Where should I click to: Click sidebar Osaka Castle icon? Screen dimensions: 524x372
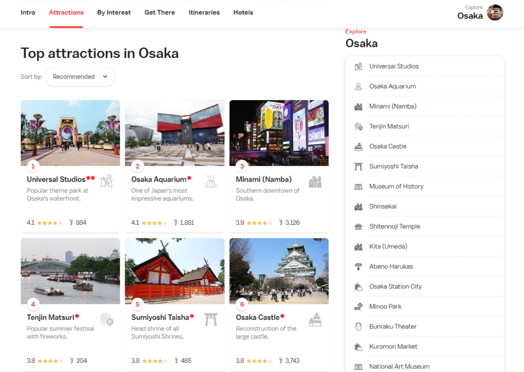click(x=358, y=147)
